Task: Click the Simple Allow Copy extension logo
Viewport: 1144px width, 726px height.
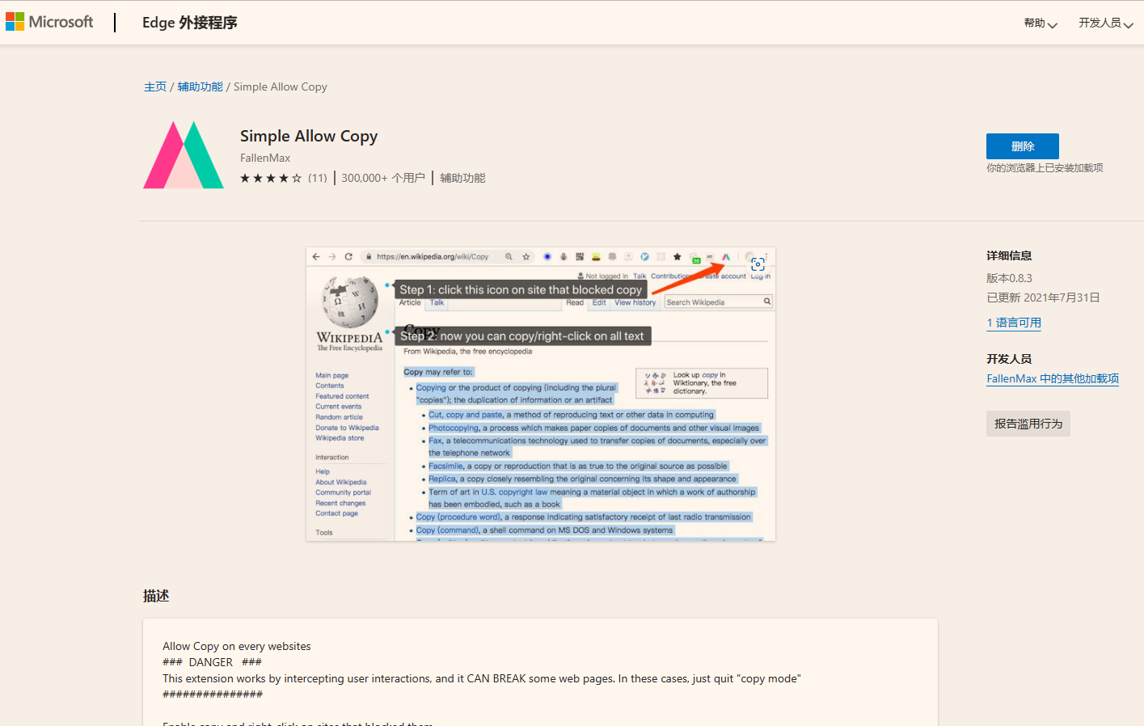Action: (184, 155)
